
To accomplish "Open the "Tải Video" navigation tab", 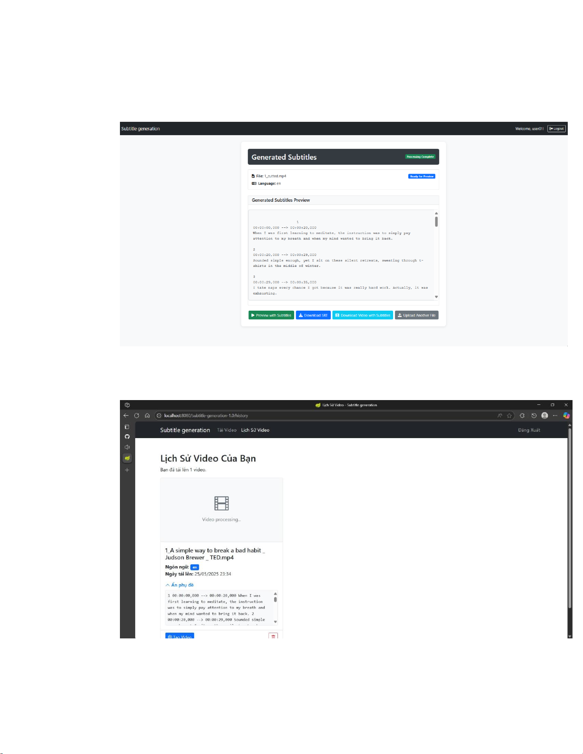I will [227, 430].
